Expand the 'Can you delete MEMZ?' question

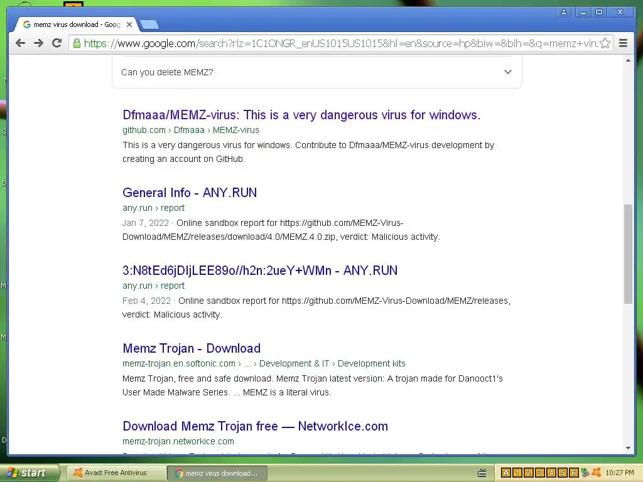coord(316,72)
